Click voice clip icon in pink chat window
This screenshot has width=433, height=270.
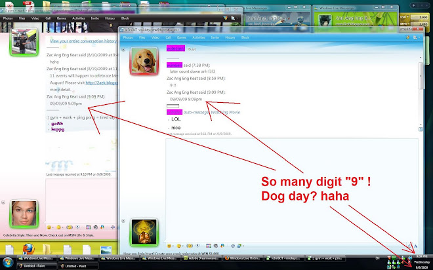click(77, 227)
